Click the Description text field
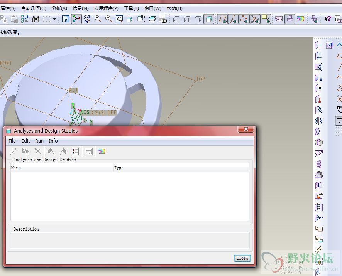Screen dimensions: 342x276 [129, 240]
